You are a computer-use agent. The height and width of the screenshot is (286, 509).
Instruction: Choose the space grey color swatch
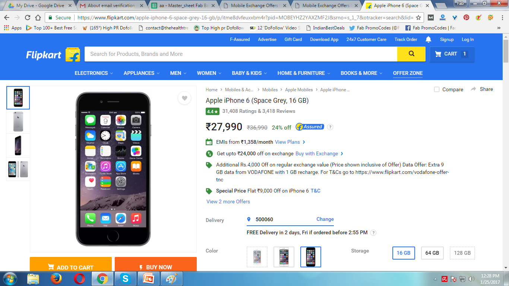coord(311,257)
